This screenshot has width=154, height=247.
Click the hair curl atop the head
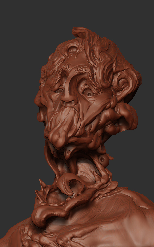click(x=80, y=32)
